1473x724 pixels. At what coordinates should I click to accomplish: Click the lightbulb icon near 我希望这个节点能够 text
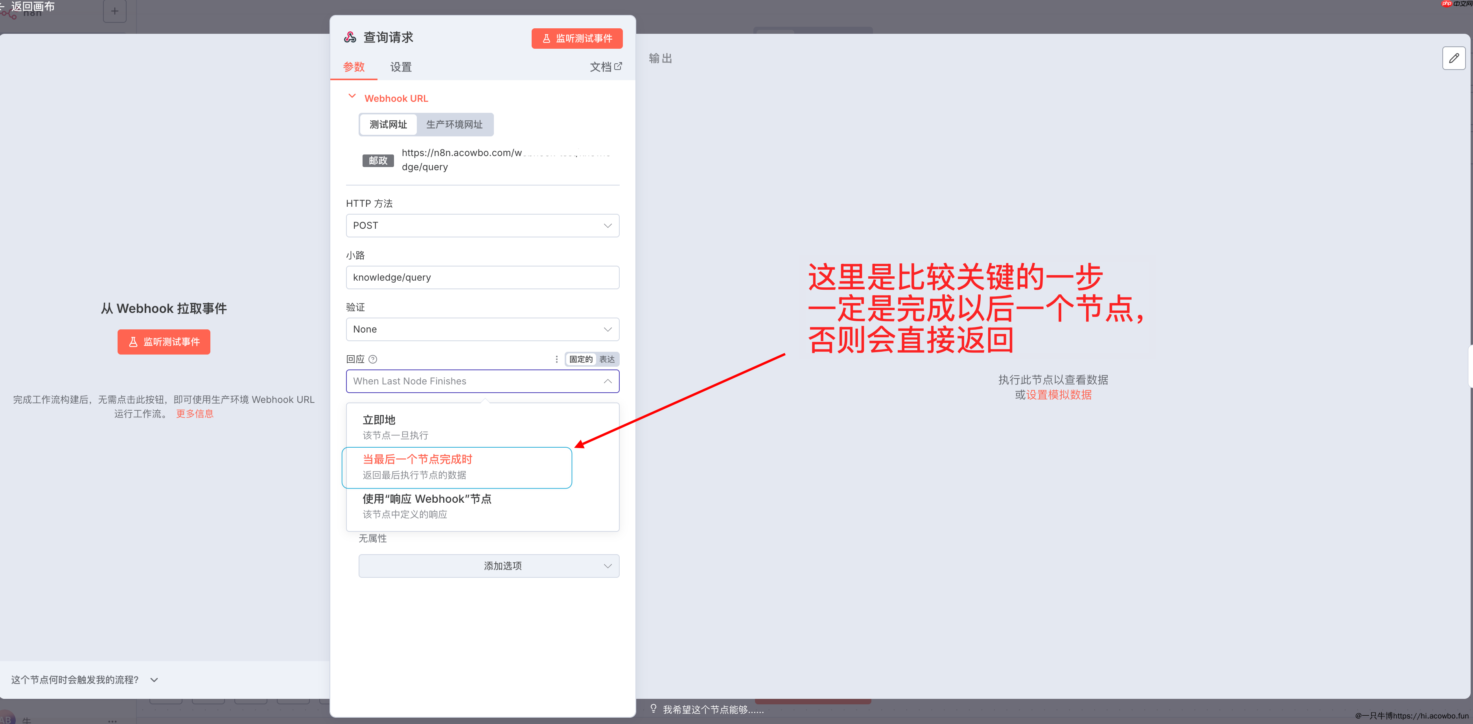coord(653,709)
